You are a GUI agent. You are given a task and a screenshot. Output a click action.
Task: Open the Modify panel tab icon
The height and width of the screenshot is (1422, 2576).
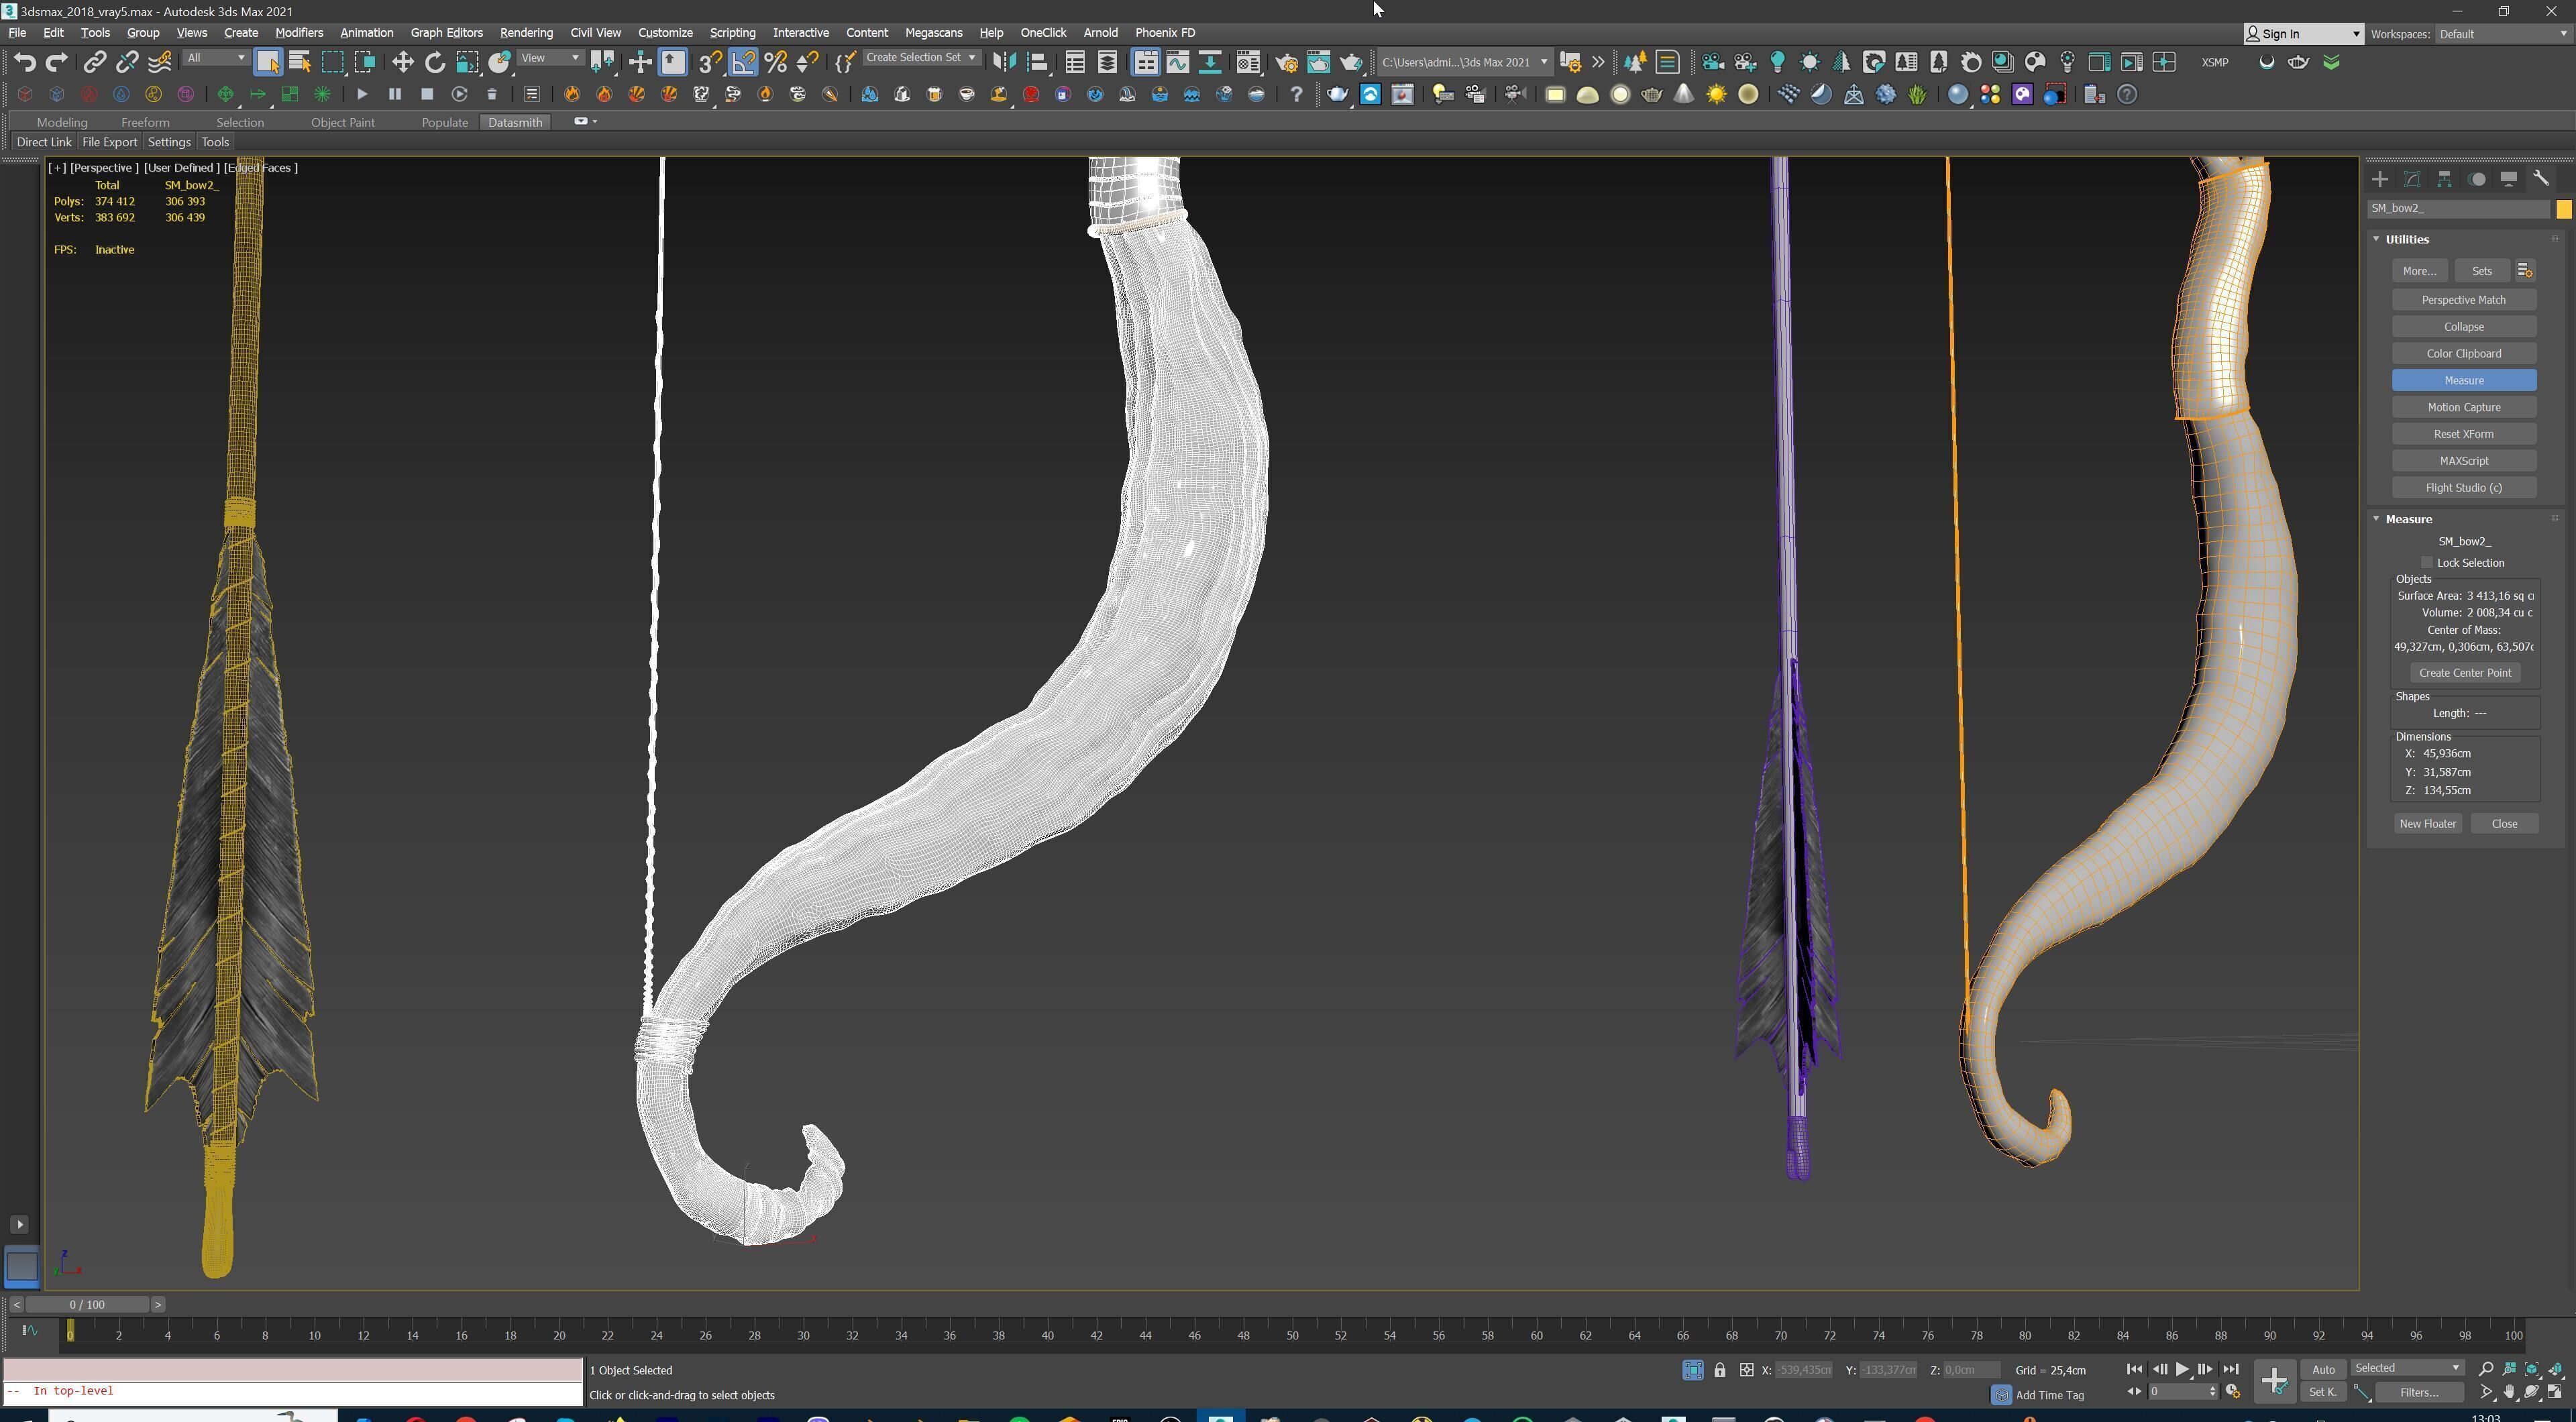tap(2412, 179)
